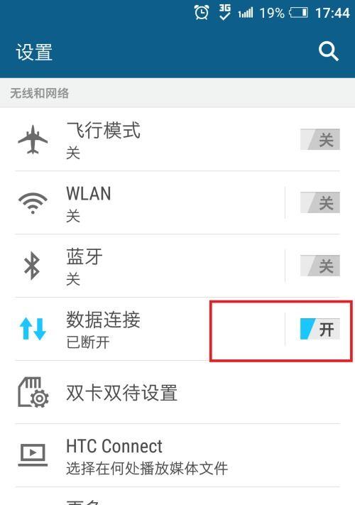Viewport: 355px width, 505px height.
Task: Tap the Bluetooth symbol icon
Action: [32, 266]
